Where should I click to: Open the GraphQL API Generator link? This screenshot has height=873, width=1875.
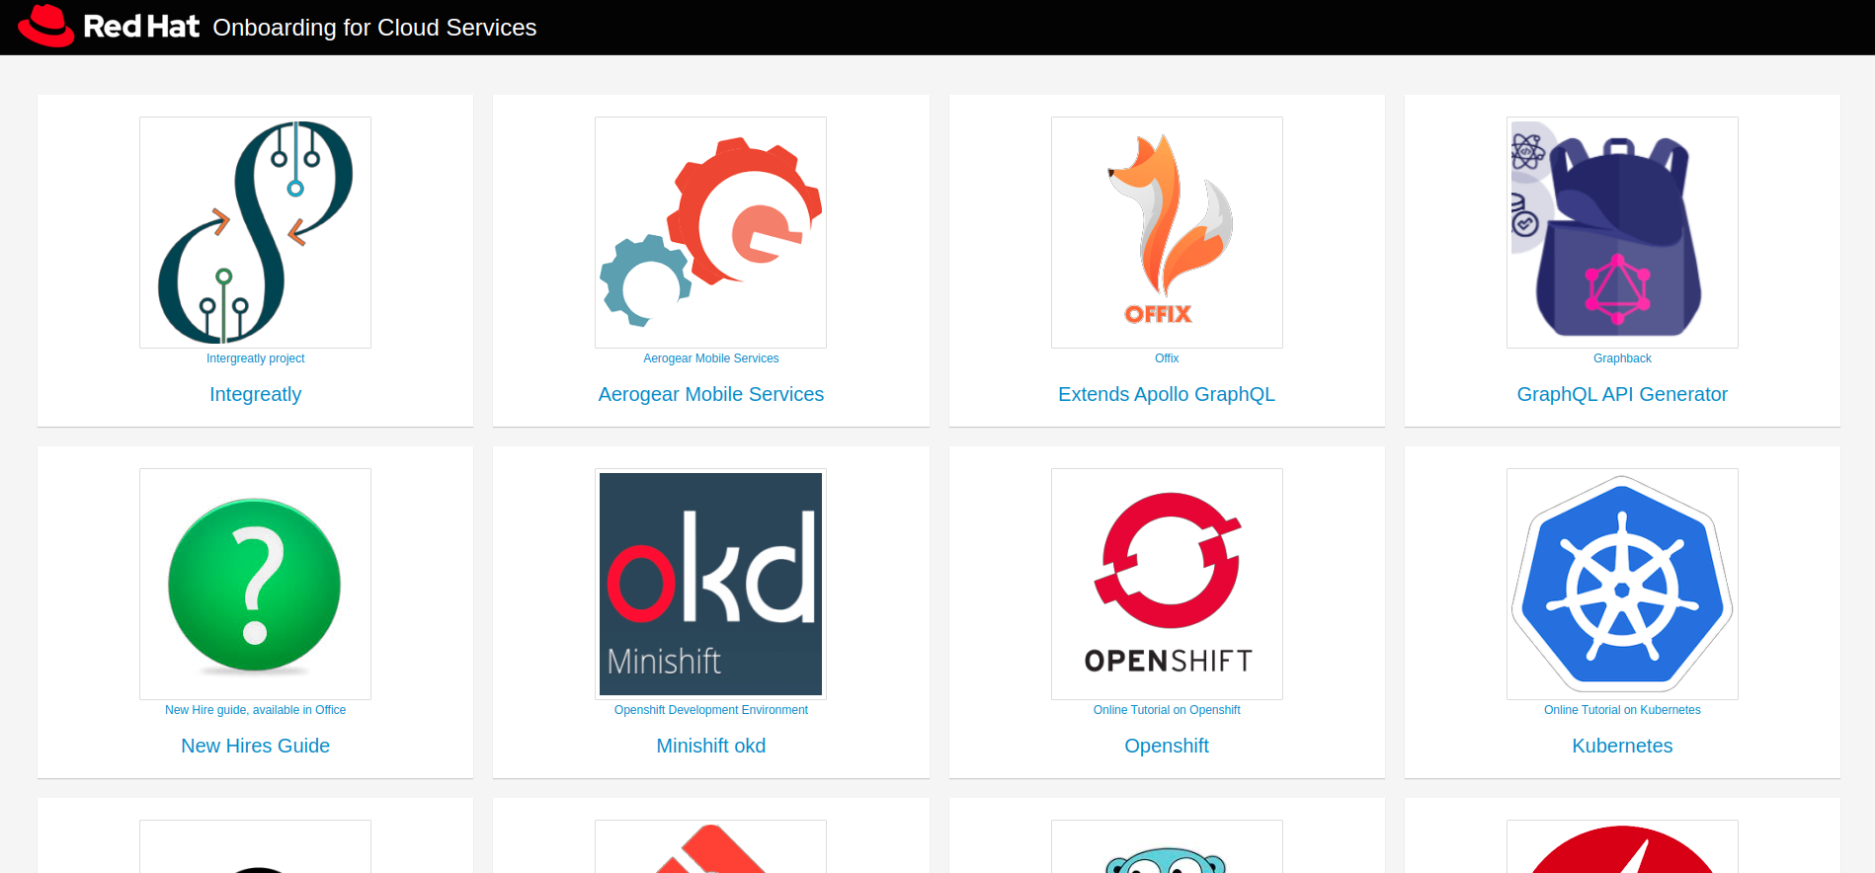(1622, 394)
